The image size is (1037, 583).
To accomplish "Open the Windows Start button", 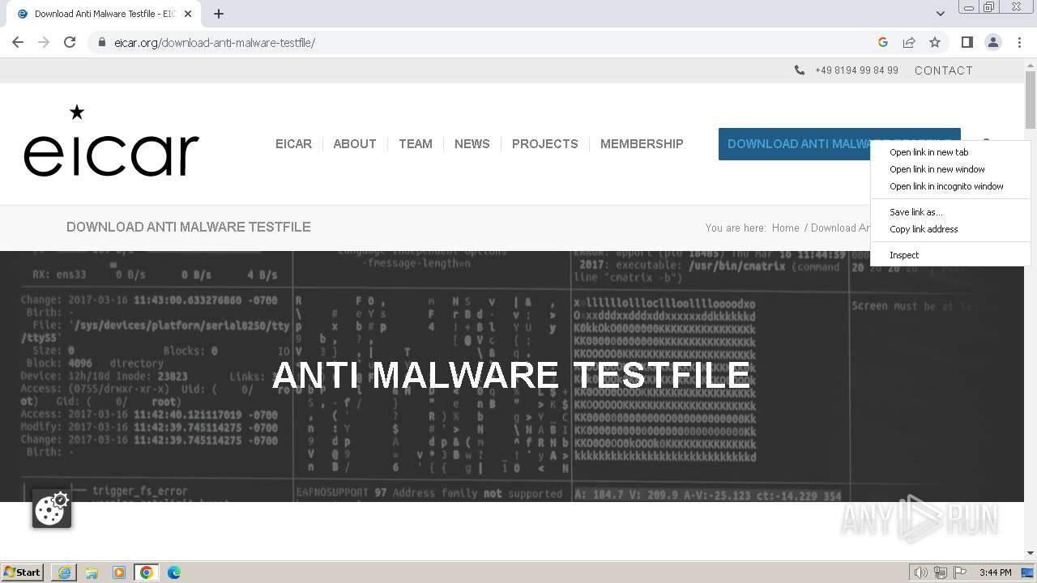I will tap(23, 572).
